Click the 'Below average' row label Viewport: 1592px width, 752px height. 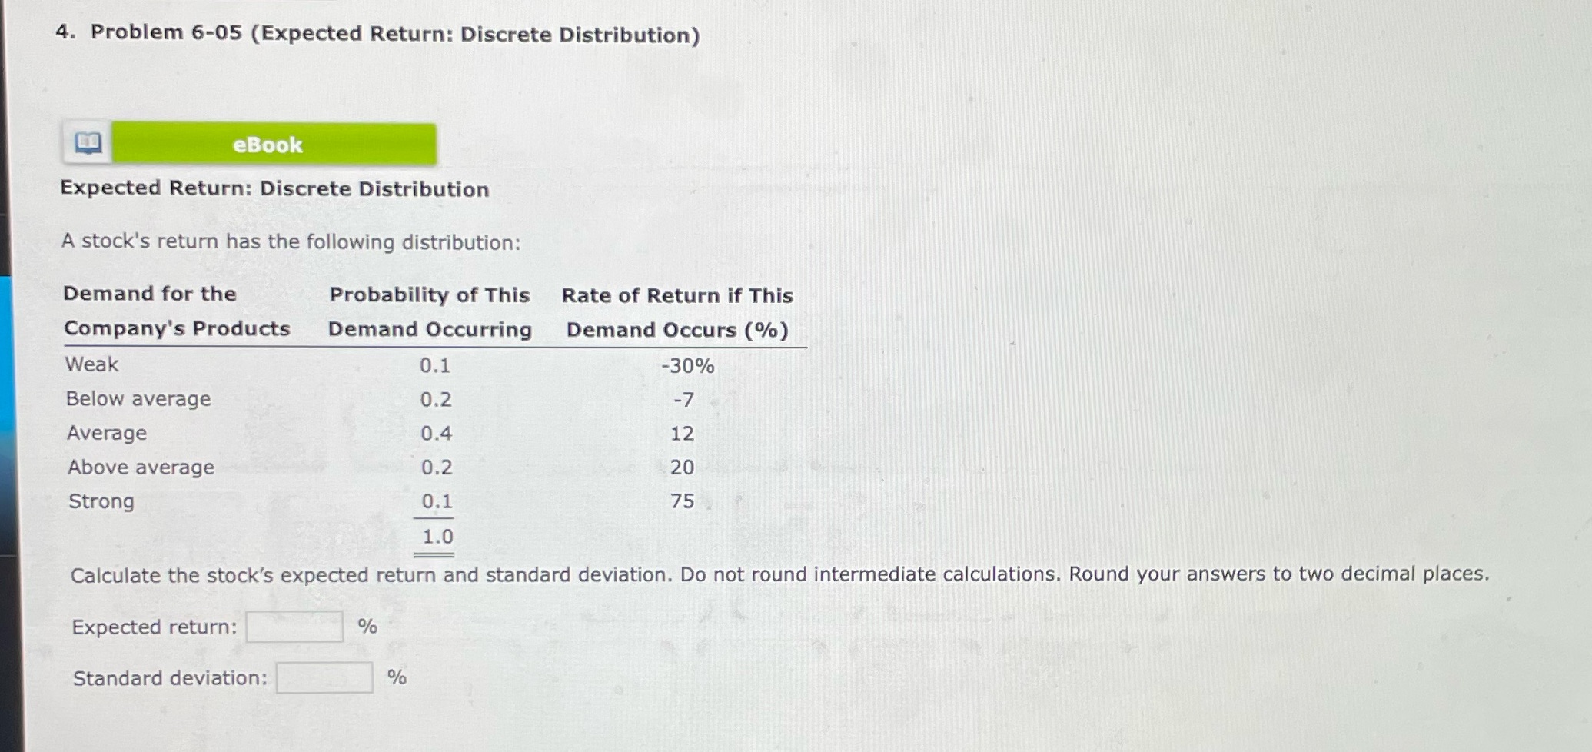click(x=138, y=398)
